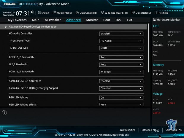The width and height of the screenshot is (184, 138).
Task: Open Asmedia USB 3.1 Controller dropdown
Action: (121, 81)
